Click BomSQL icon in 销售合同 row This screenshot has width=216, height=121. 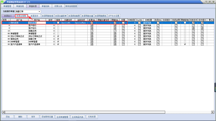[x=139, y=31]
